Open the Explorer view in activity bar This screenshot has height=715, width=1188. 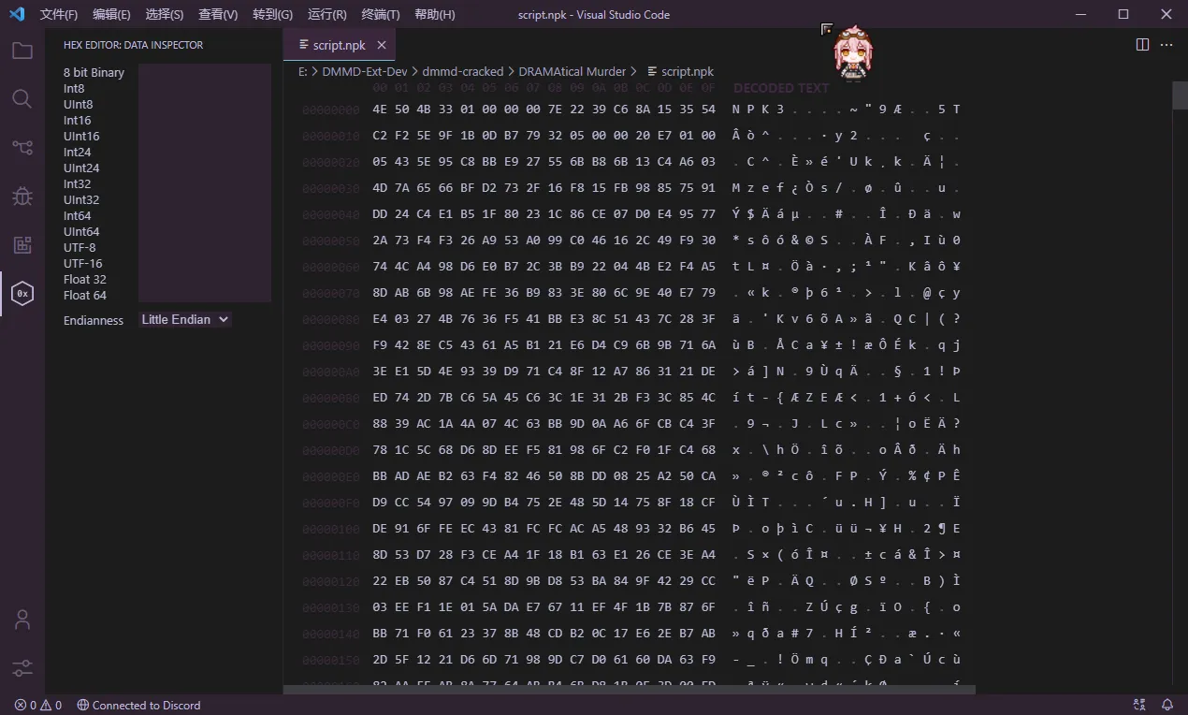pos(22,51)
